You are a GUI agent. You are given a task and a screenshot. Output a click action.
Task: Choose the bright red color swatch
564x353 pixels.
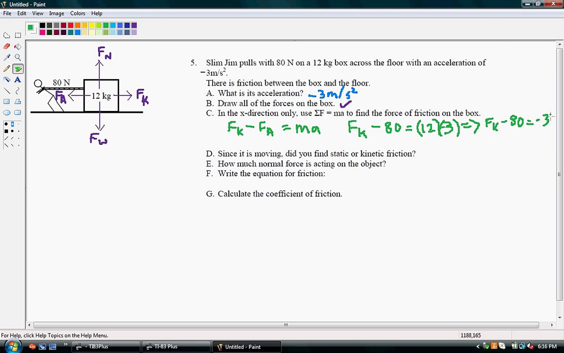[x=70, y=25]
